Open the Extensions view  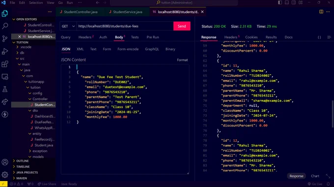coord(5,64)
